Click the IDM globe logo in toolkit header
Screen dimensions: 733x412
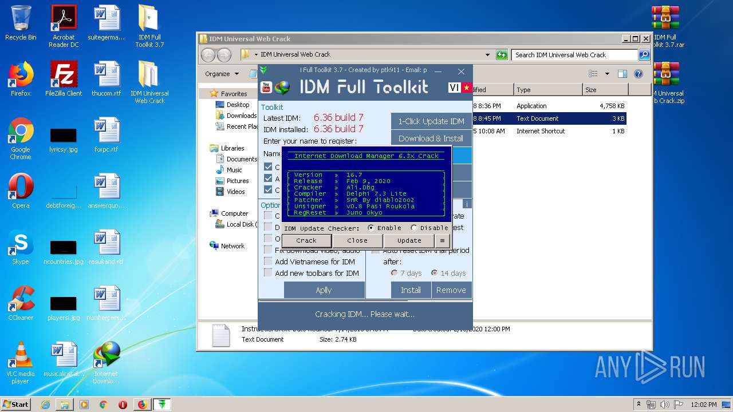click(282, 87)
